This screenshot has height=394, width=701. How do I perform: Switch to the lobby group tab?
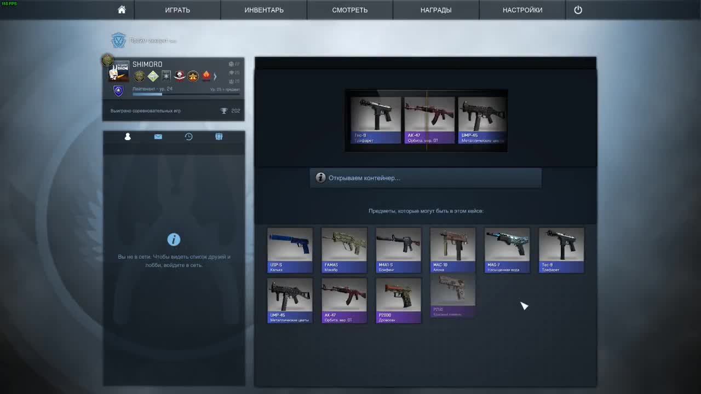point(219,136)
